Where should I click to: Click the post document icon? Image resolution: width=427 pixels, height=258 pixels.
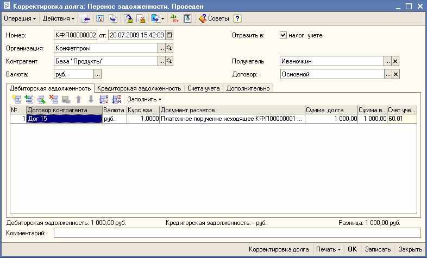(128, 19)
